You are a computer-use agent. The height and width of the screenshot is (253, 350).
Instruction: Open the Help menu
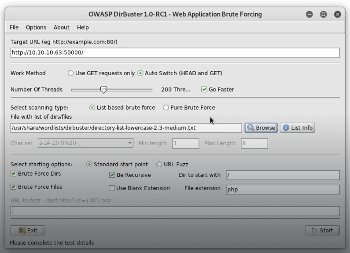click(83, 27)
